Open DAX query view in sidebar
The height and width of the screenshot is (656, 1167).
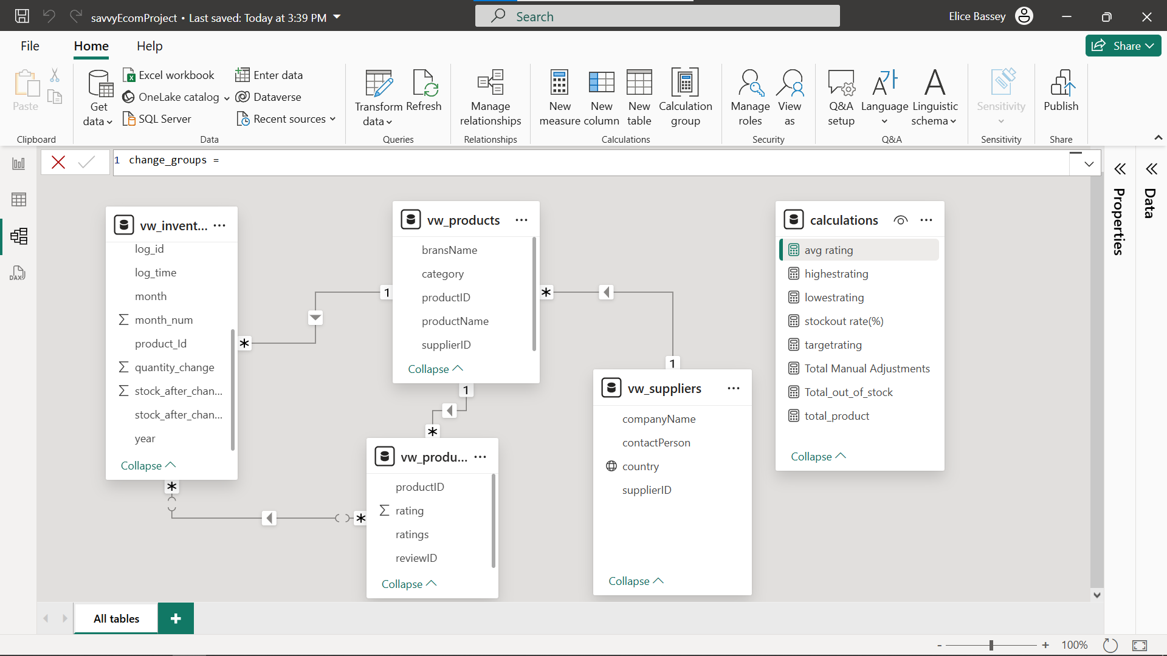click(x=18, y=273)
